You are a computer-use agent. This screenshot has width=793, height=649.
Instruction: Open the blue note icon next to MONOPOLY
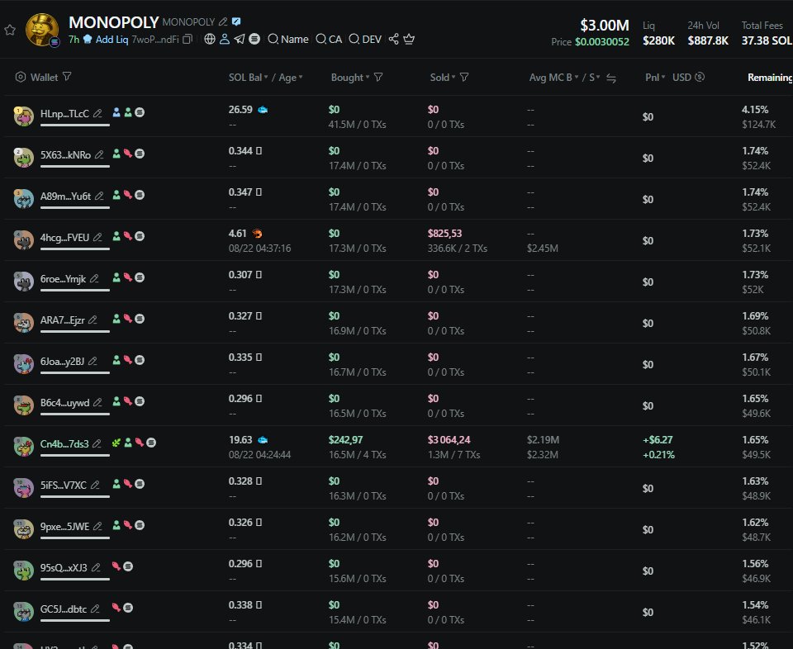click(x=236, y=21)
